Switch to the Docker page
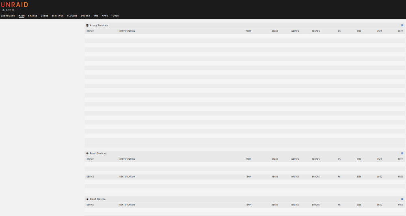Viewport: 406px width, 216px height. pyautogui.click(x=85, y=16)
